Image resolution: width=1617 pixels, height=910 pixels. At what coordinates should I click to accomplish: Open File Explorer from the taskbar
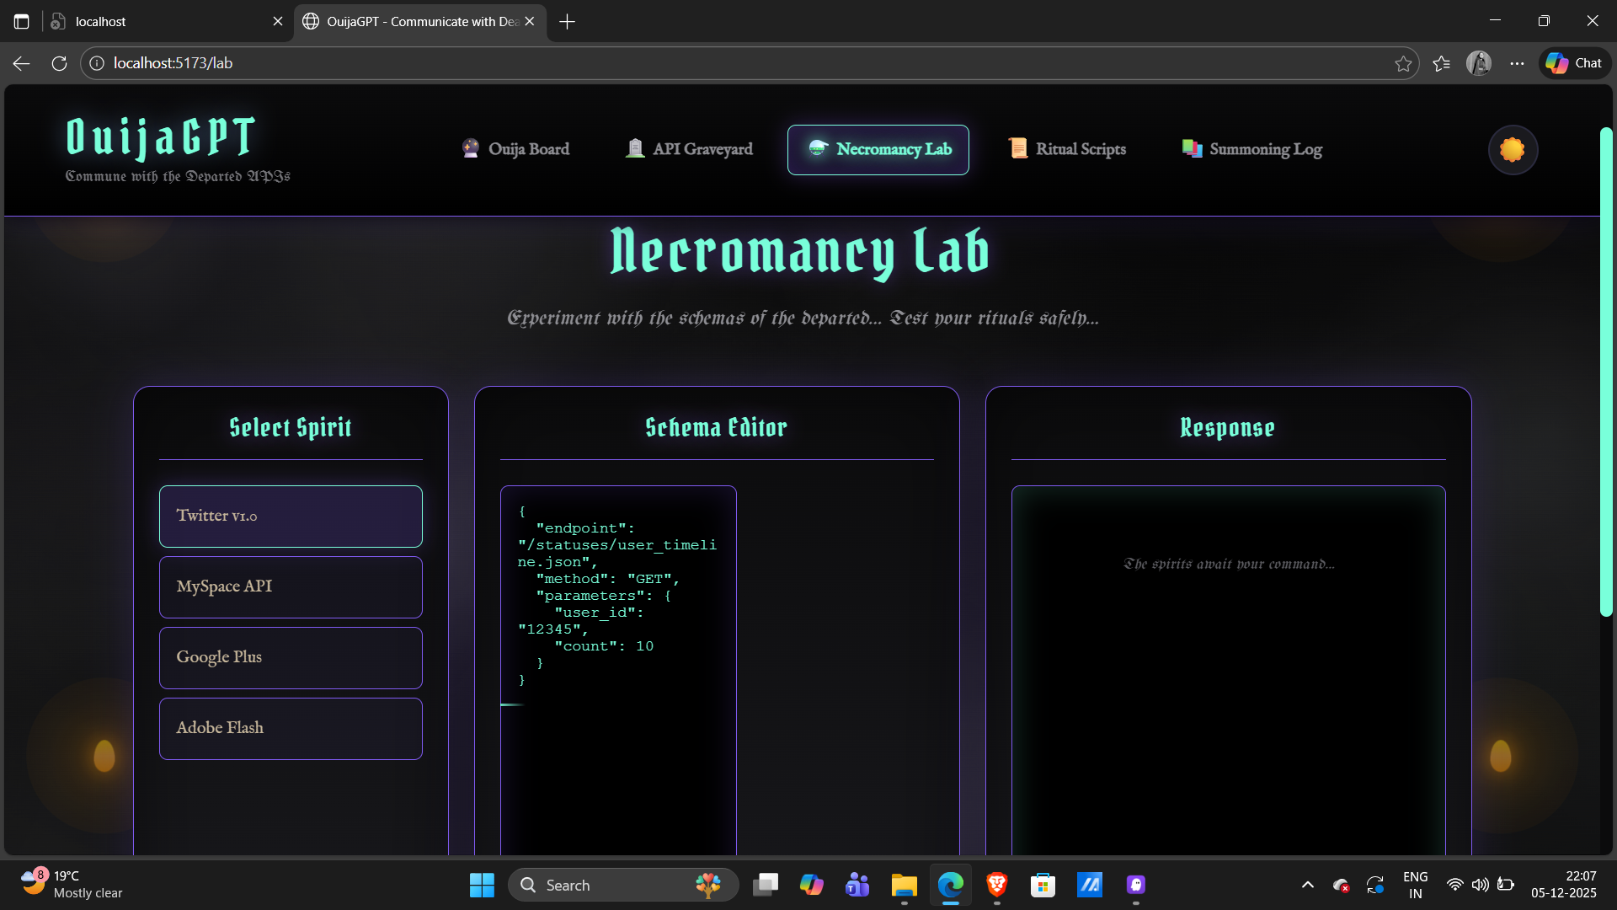click(x=904, y=885)
